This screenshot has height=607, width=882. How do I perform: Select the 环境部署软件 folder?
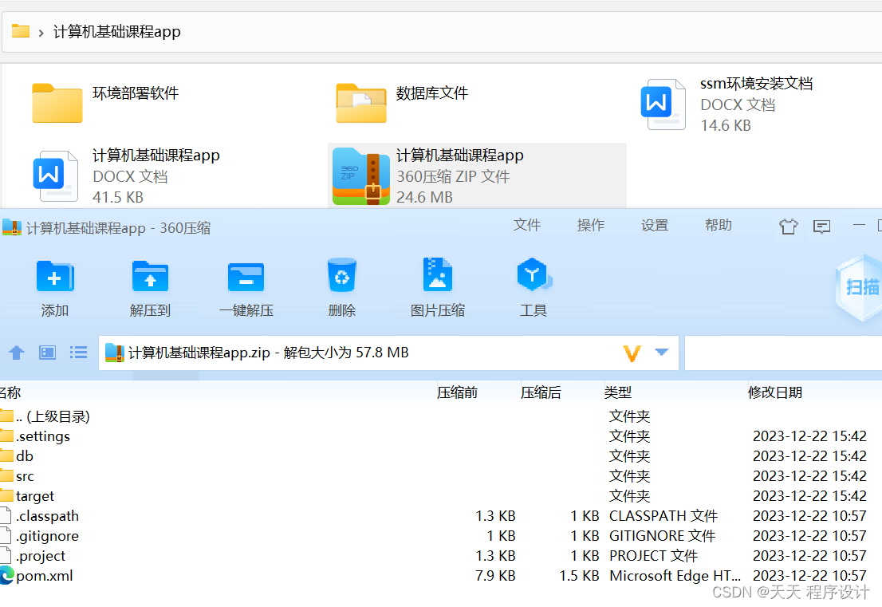point(106,102)
